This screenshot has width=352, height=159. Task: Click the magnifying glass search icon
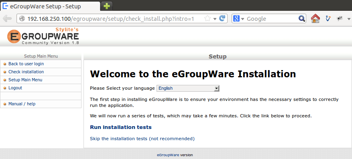[x=302, y=18]
